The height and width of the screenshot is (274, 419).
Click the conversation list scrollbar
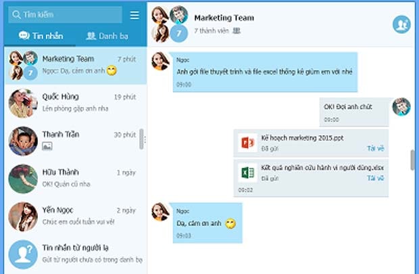[x=141, y=139]
